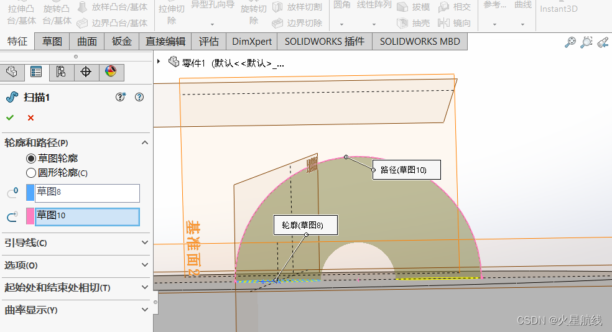Expand the 引导线(C) section
The height and width of the screenshot is (332, 612).
point(145,242)
